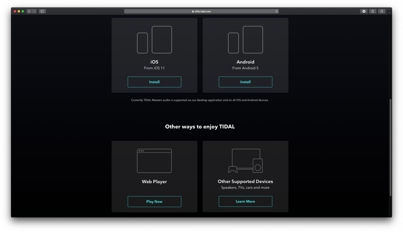Click the iOS phone and tablet illustration
The width and height of the screenshot is (403, 232).
coord(154,40)
